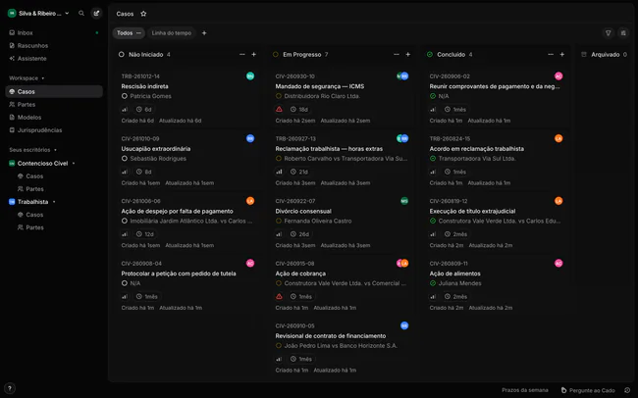The image size is (638, 398).
Task: Toggle status check on Execução de título card
Action: (433, 222)
